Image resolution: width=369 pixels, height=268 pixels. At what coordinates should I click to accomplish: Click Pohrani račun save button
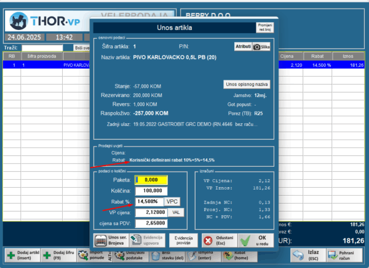[x=344, y=255]
